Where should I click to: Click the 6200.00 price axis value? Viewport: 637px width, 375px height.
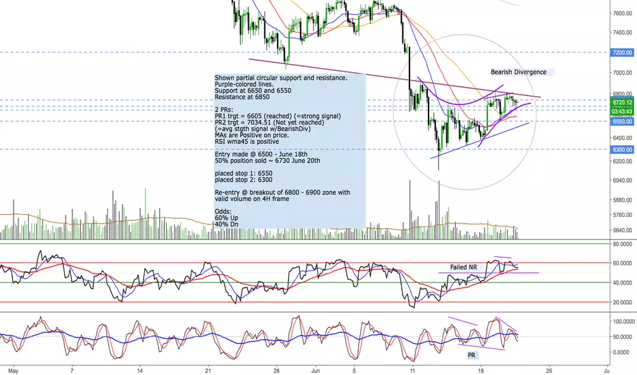click(x=623, y=162)
